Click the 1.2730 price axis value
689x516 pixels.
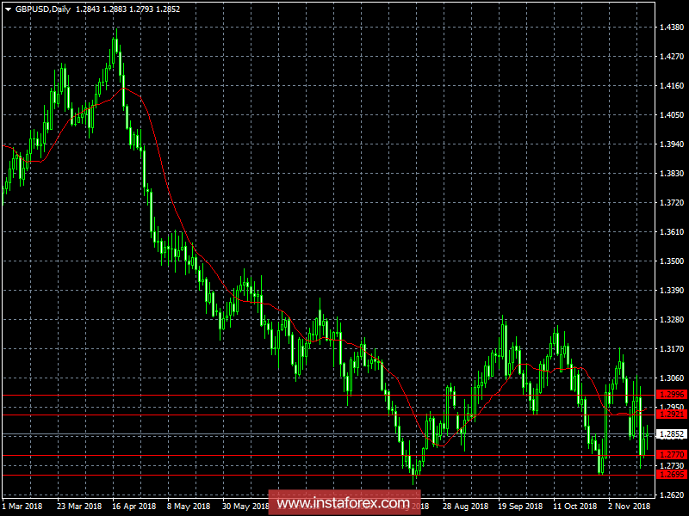[672, 465]
